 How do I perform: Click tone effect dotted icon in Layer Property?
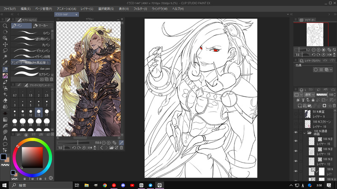[321, 70]
